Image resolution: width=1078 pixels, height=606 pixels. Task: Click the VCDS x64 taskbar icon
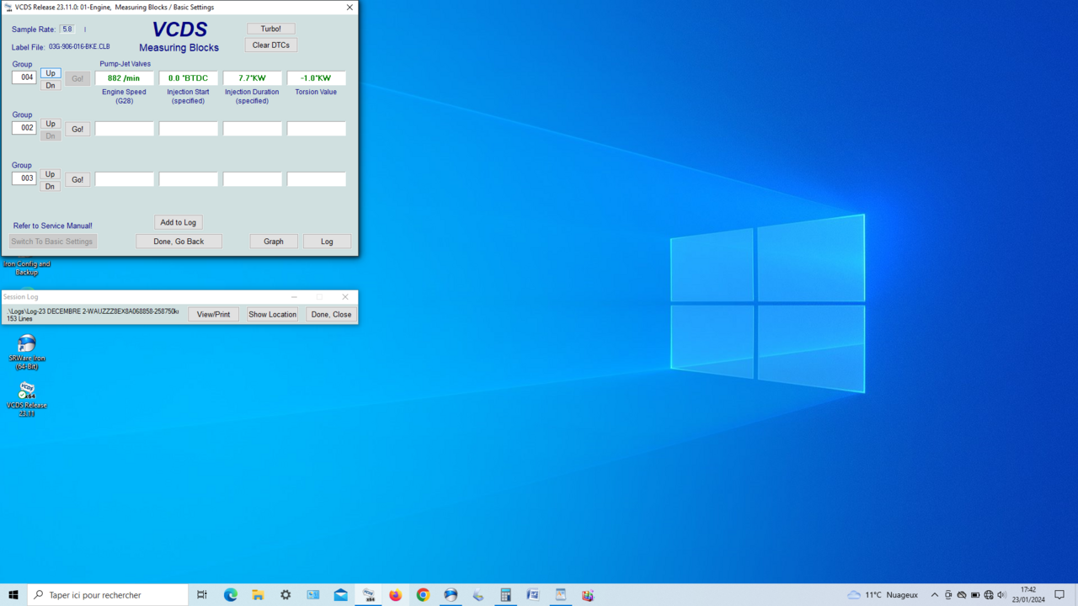[368, 595]
